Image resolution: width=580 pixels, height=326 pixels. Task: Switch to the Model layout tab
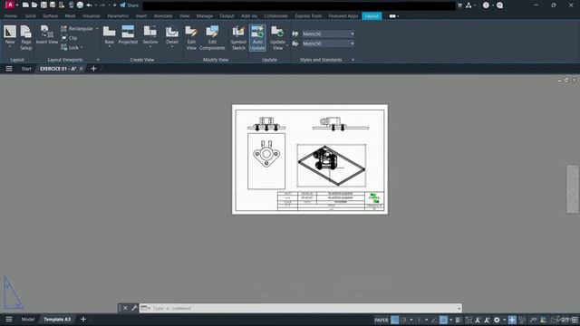coord(28,320)
